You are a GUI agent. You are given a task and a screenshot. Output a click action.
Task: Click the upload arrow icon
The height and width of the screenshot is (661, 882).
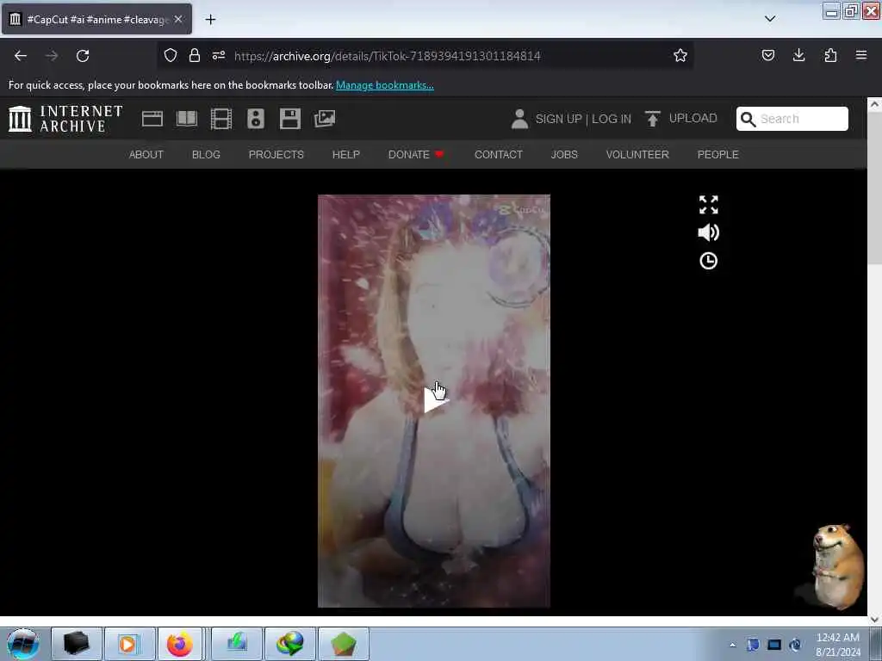[x=653, y=119]
